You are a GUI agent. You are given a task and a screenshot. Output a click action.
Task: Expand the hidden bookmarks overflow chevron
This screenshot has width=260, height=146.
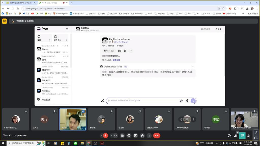tap(243, 13)
